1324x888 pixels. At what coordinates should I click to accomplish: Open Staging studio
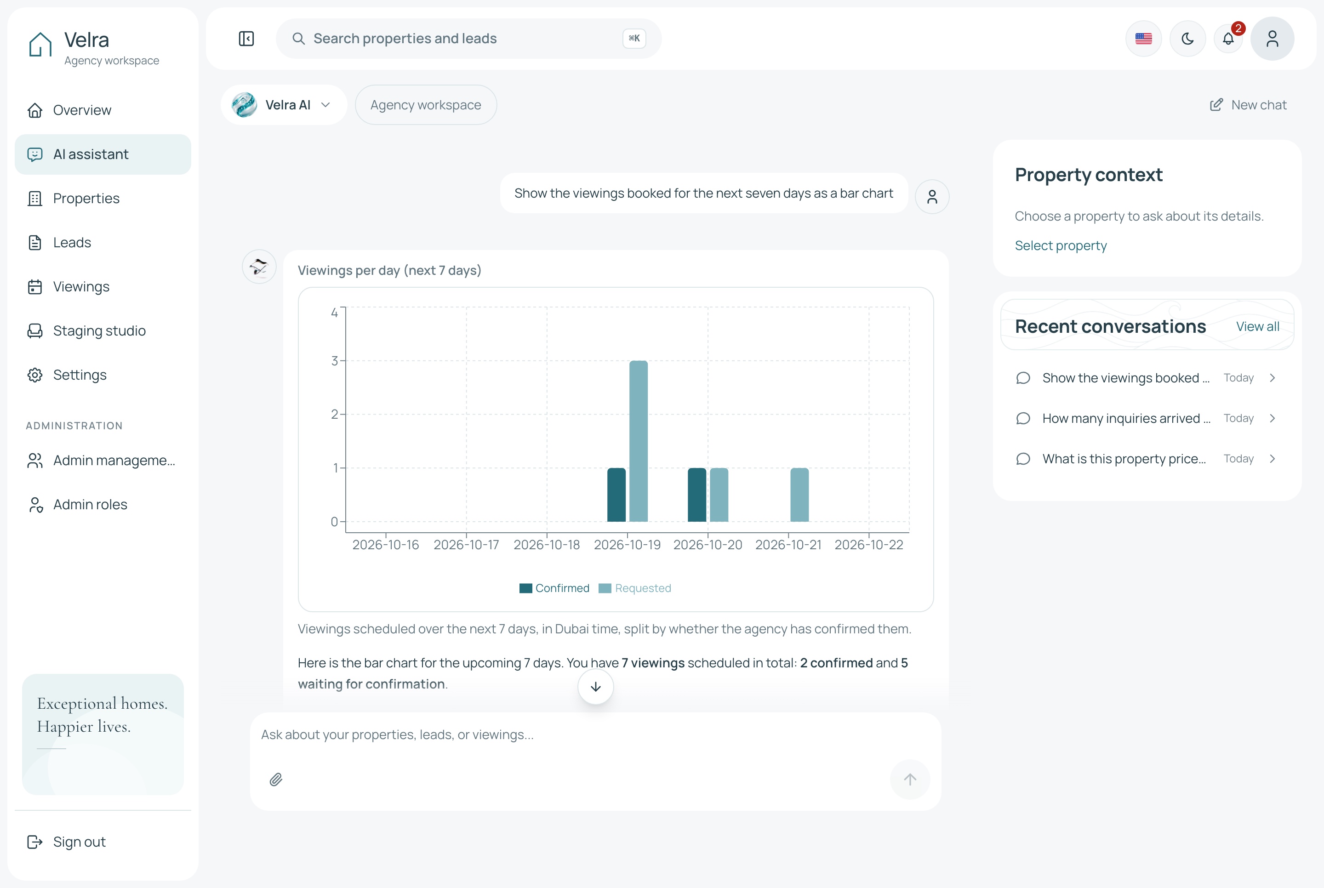103,331
